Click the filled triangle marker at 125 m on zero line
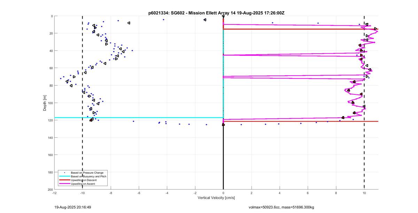 [x=223, y=124]
